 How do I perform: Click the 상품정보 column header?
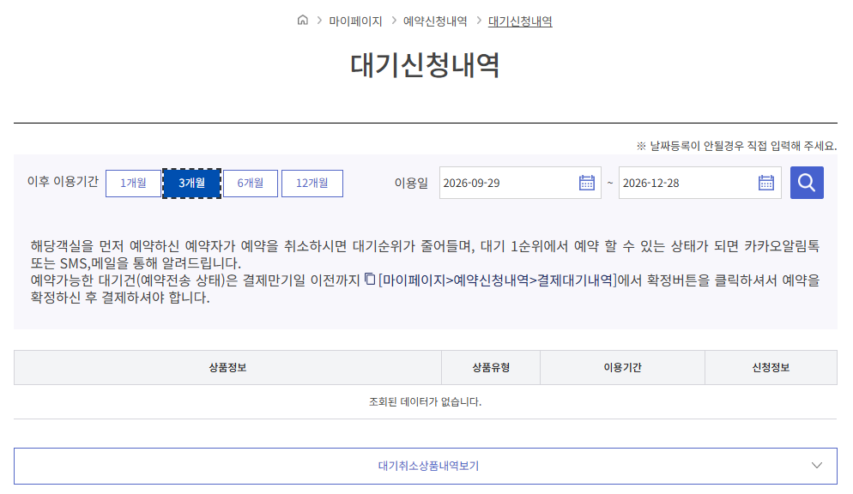click(227, 367)
